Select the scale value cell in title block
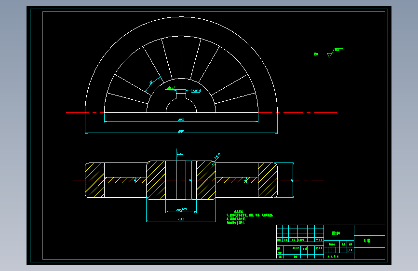 (350, 250)
